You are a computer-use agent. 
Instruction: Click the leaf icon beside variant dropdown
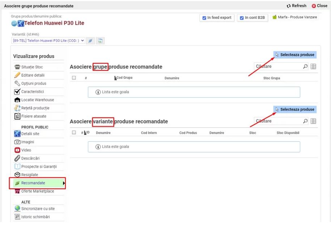point(90,41)
